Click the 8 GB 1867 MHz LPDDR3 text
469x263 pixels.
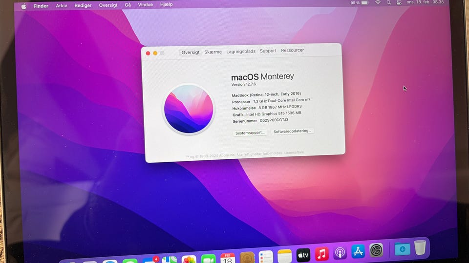280,107
